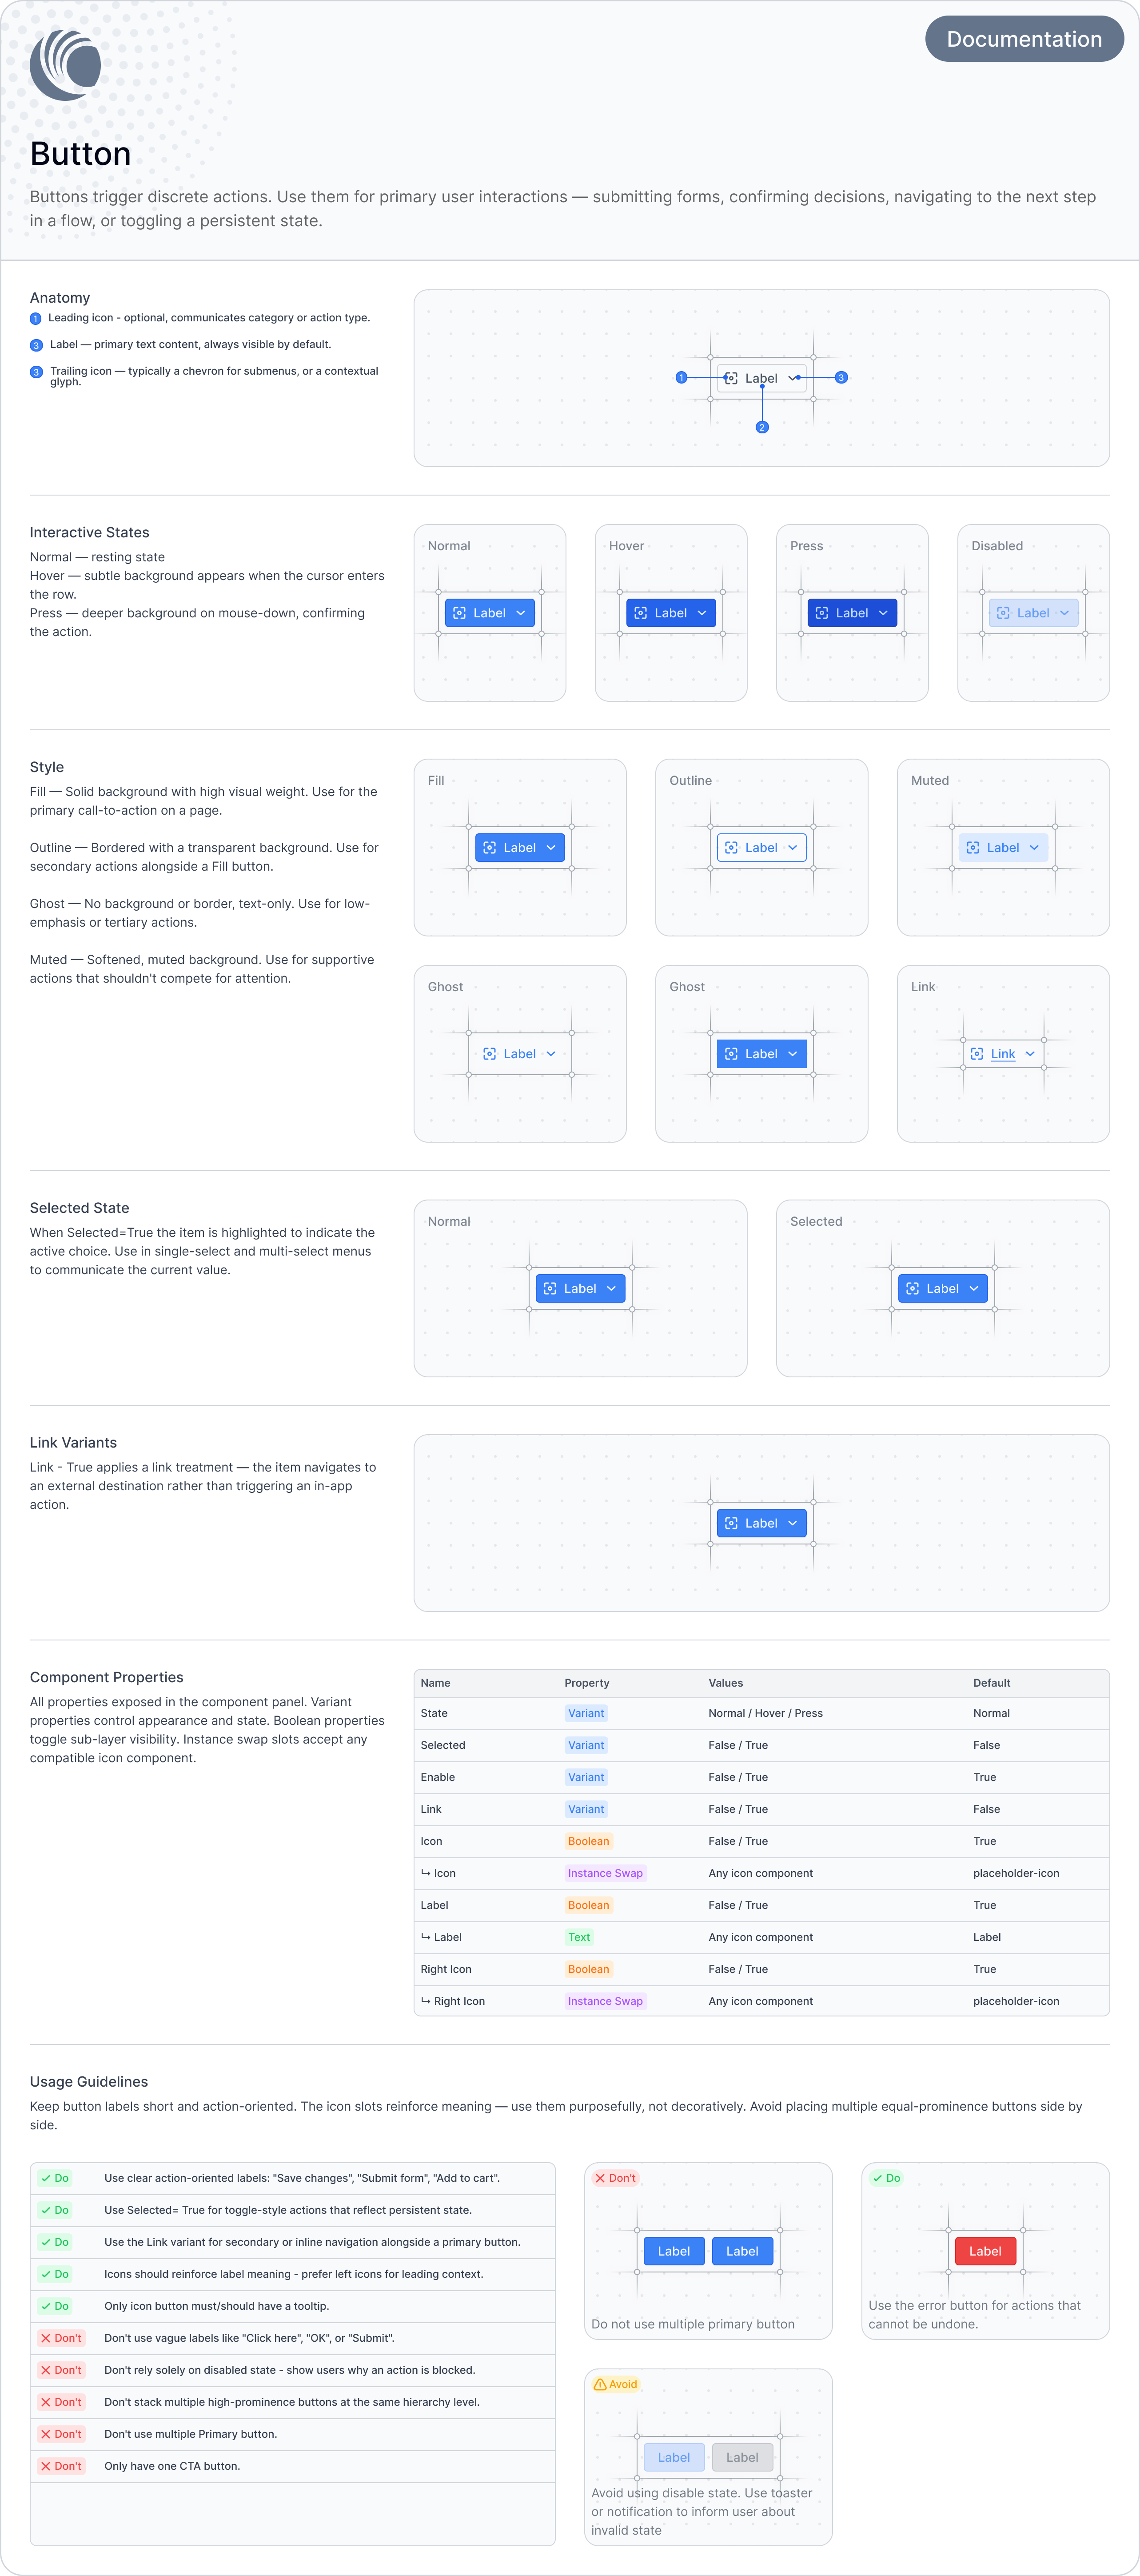Image resolution: width=1140 pixels, height=2576 pixels.
Task: Click the Text badge in the Label row
Action: (579, 1937)
